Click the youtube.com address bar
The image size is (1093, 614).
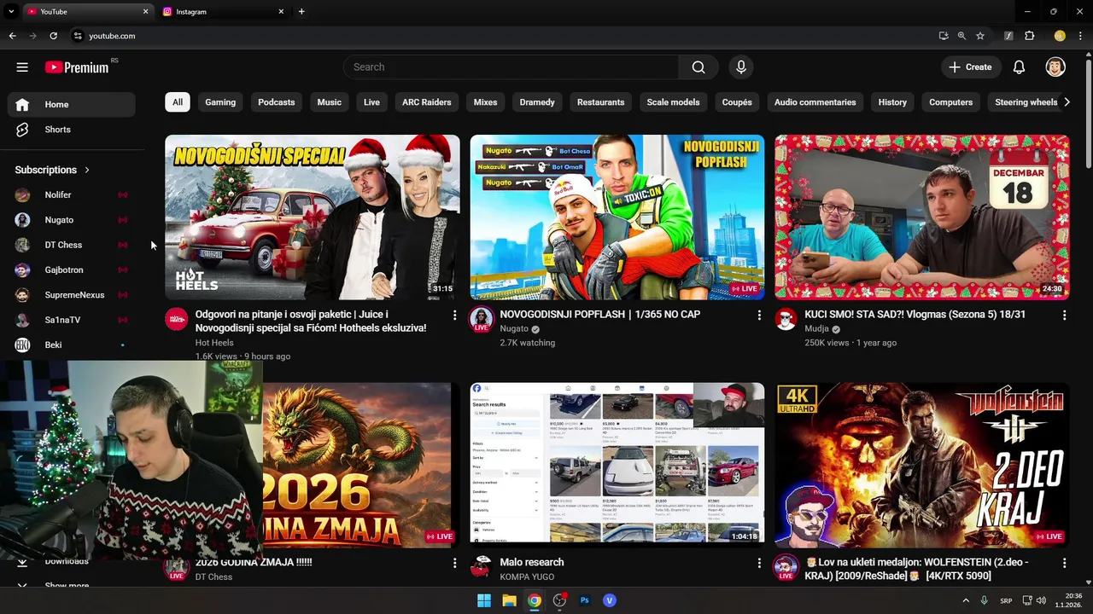[x=504, y=36]
